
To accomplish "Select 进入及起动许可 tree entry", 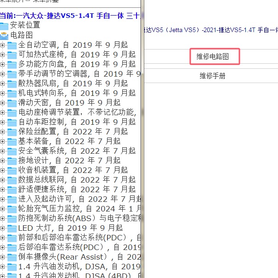I will (79, 199).
